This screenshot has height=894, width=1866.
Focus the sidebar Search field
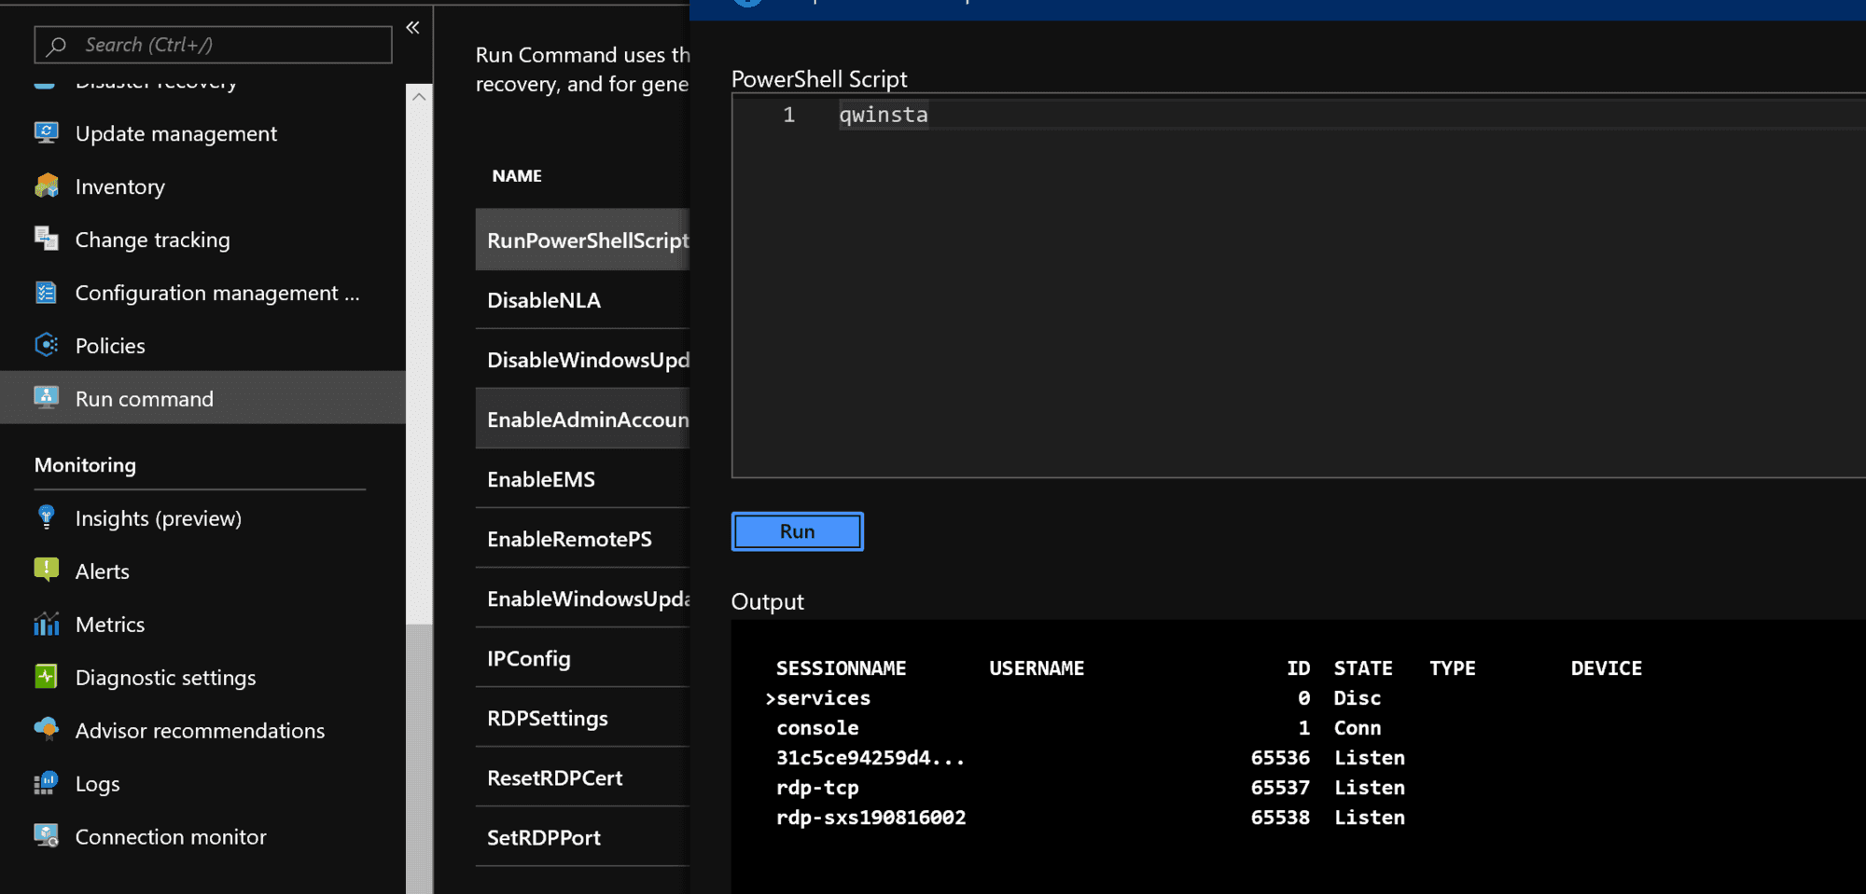tap(213, 45)
